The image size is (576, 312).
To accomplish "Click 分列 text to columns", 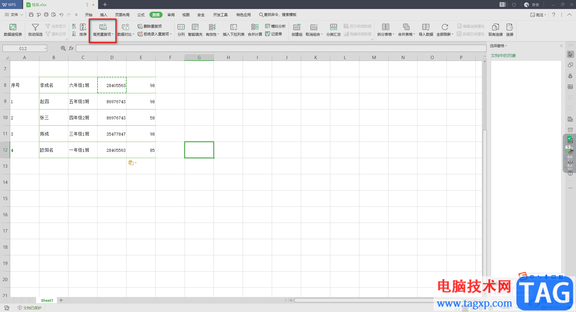I will pos(181,30).
